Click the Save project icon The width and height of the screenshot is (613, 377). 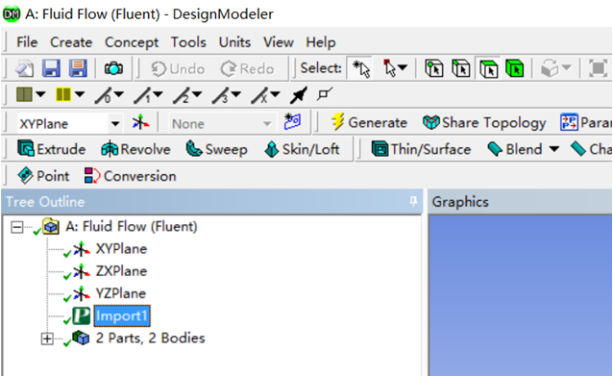point(51,68)
